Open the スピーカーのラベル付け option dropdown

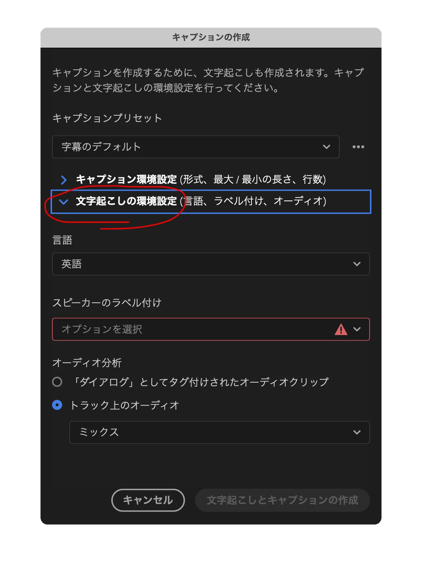[x=211, y=329]
